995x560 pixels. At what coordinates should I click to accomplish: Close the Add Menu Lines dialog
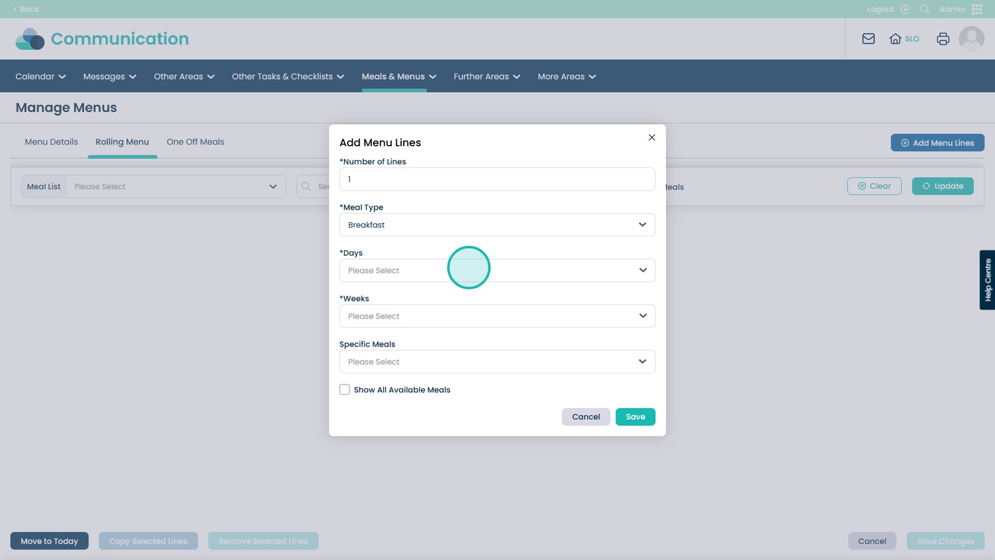point(652,138)
